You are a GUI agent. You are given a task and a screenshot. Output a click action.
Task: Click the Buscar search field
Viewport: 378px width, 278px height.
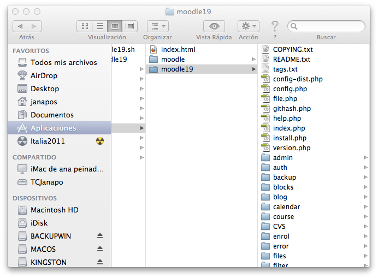[328, 26]
